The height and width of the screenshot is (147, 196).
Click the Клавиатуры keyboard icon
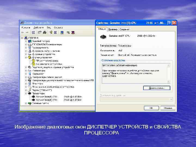(30, 71)
